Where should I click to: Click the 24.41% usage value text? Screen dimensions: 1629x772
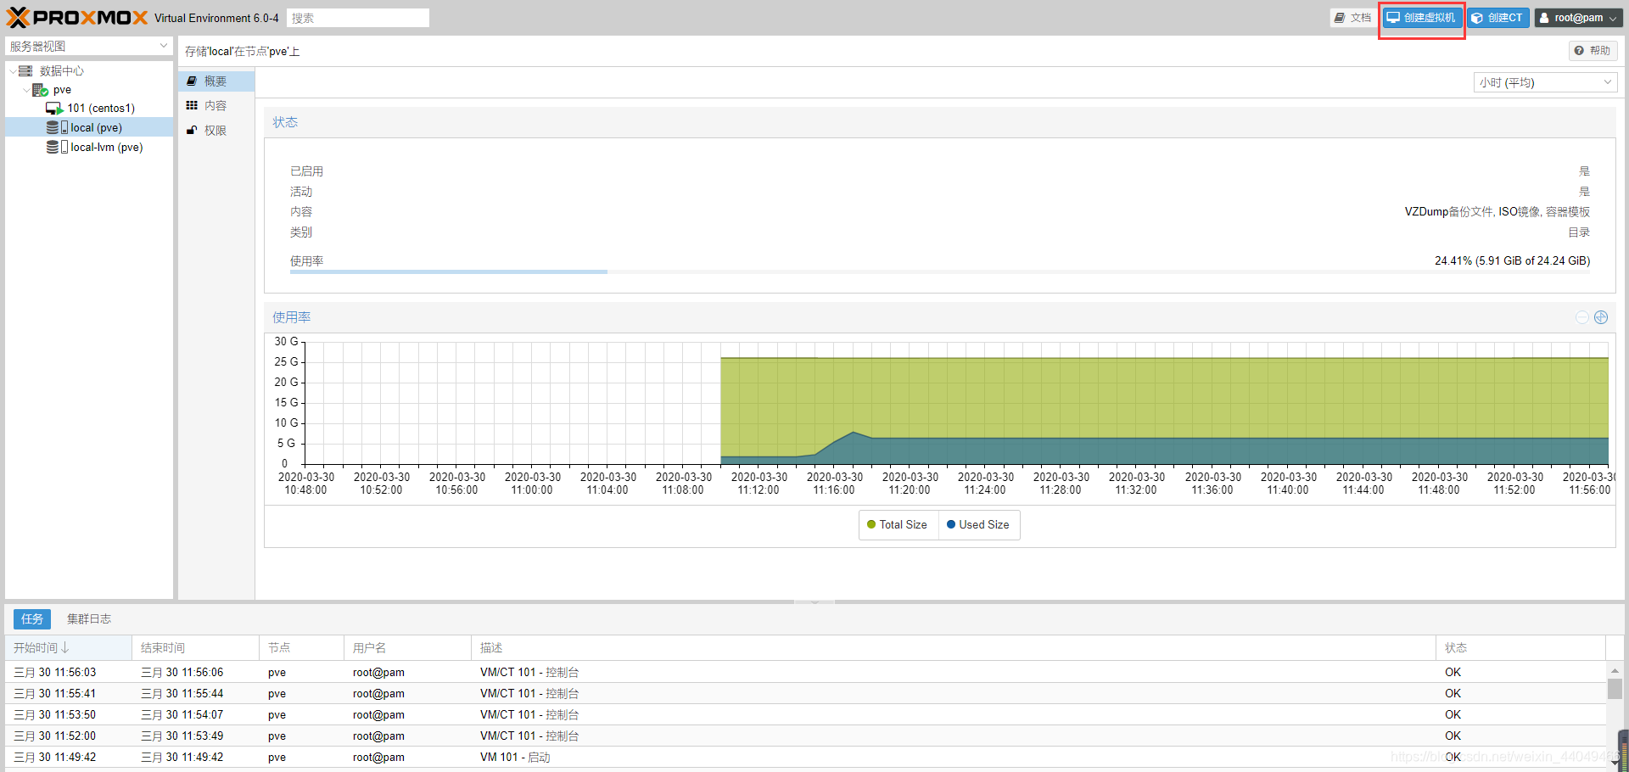click(1512, 261)
